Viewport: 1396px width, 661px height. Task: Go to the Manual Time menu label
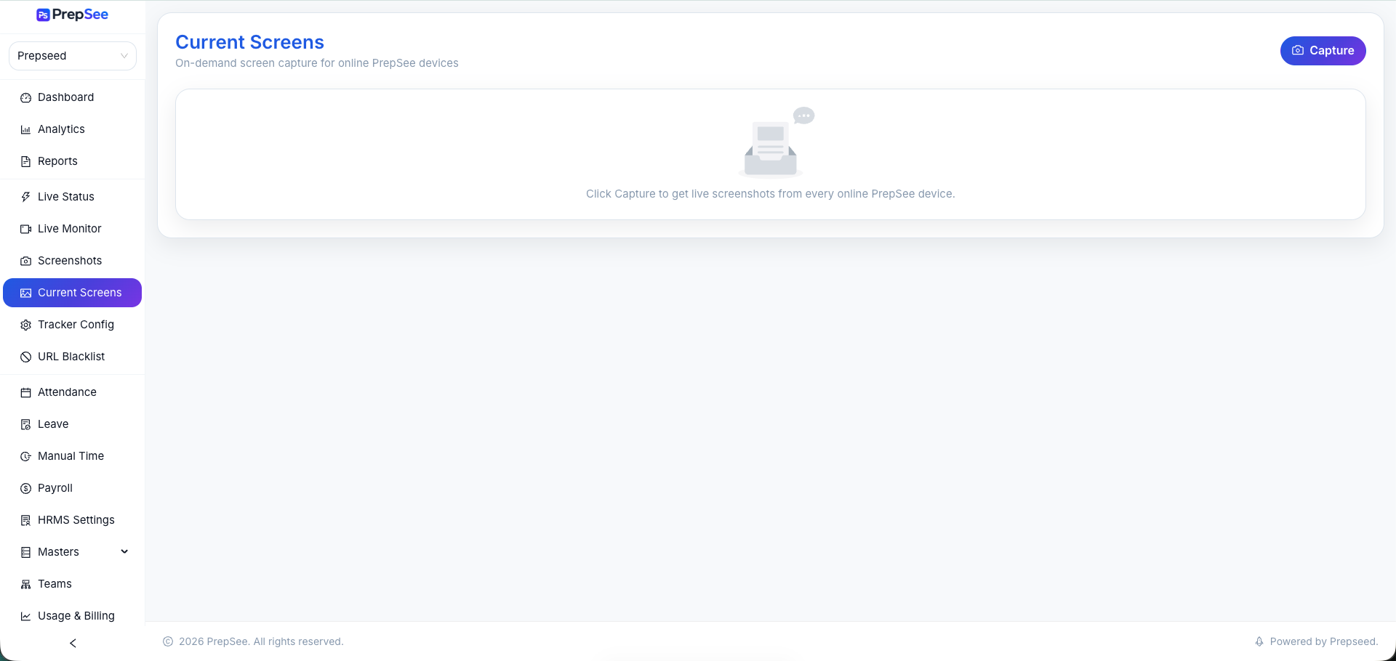pos(71,456)
